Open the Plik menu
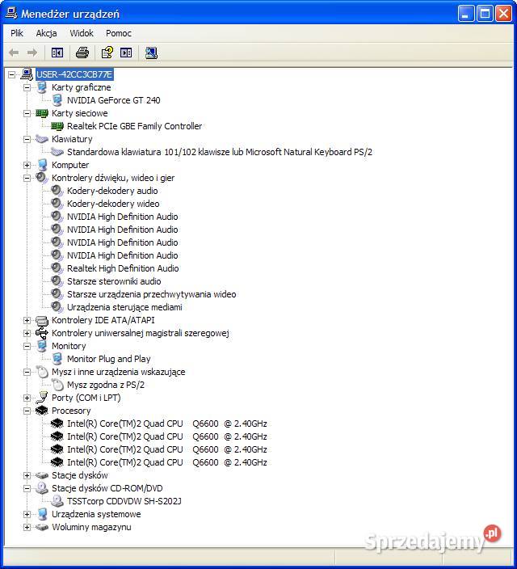The height and width of the screenshot is (569, 517). click(17, 33)
